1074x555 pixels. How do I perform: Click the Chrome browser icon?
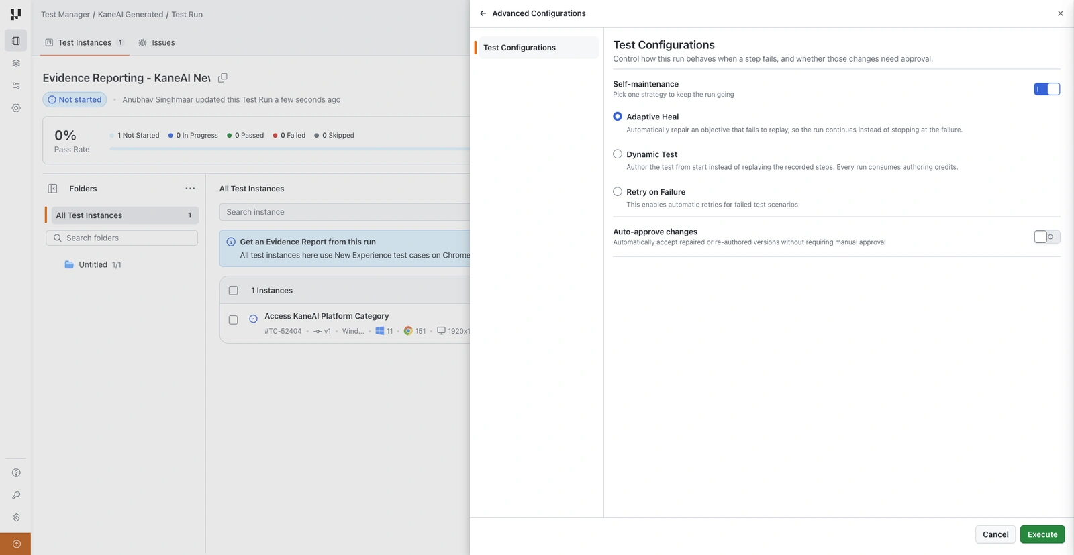(408, 331)
